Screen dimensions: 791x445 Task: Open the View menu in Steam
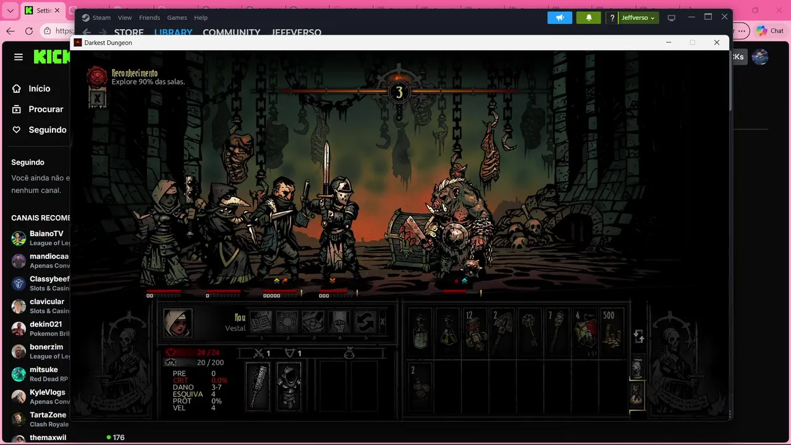(125, 17)
